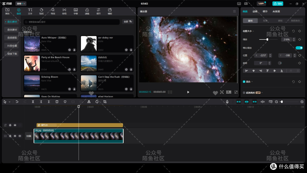Uncheck the 混合 blend checkbox
Screen dimensions: 307x173
click(244, 82)
